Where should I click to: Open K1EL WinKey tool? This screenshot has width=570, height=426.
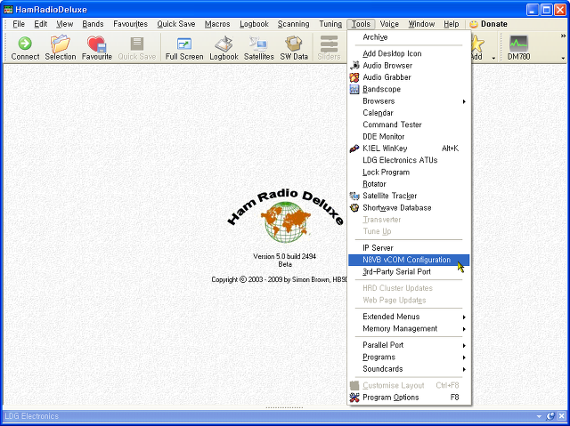click(409, 149)
